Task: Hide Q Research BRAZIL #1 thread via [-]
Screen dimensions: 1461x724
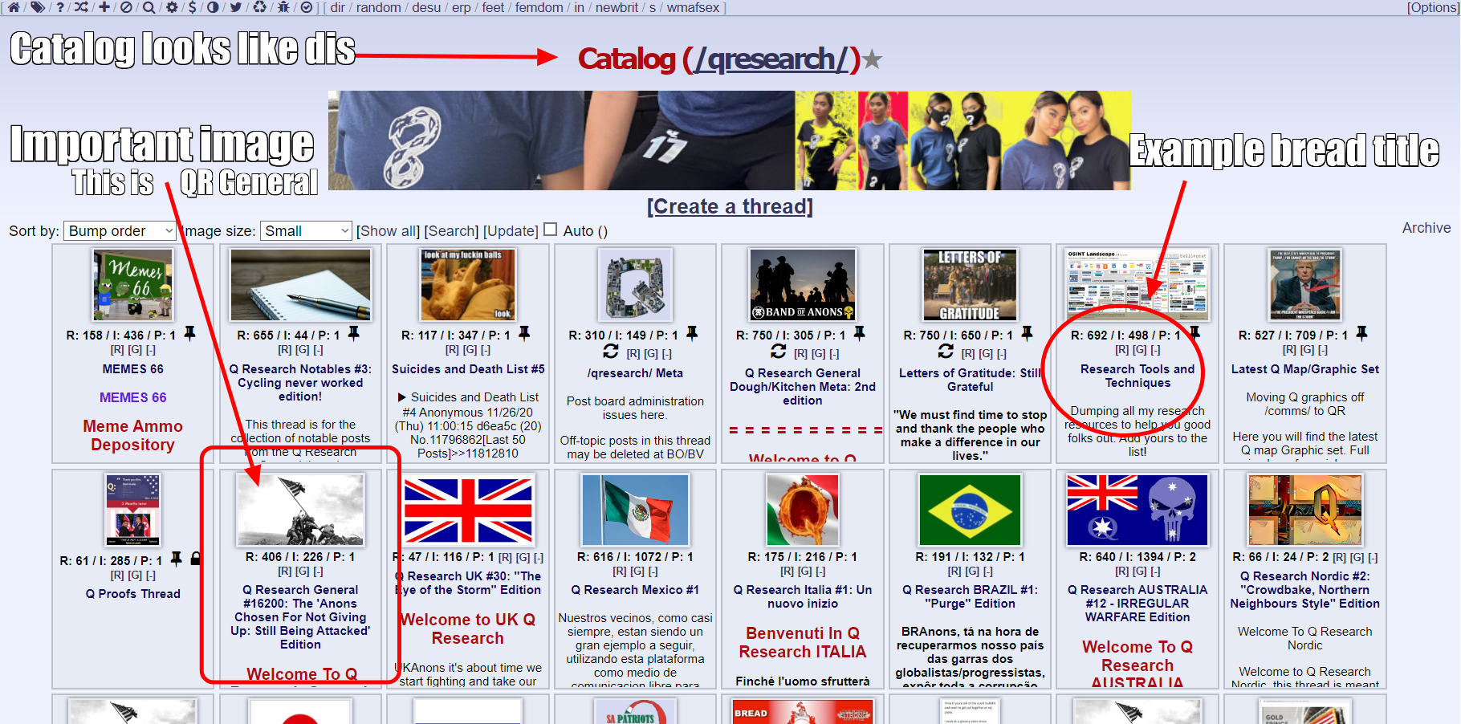Action: pyautogui.click(x=988, y=571)
